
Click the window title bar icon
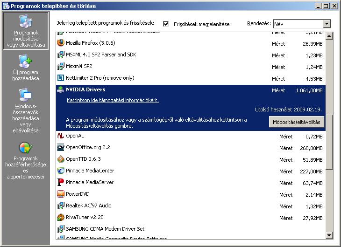coord(6,6)
